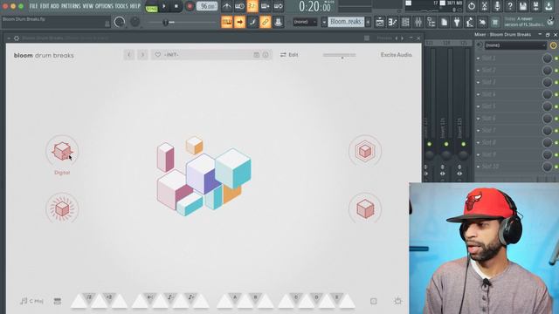Toggle typing keyboard to piano icon

[x=227, y=22]
